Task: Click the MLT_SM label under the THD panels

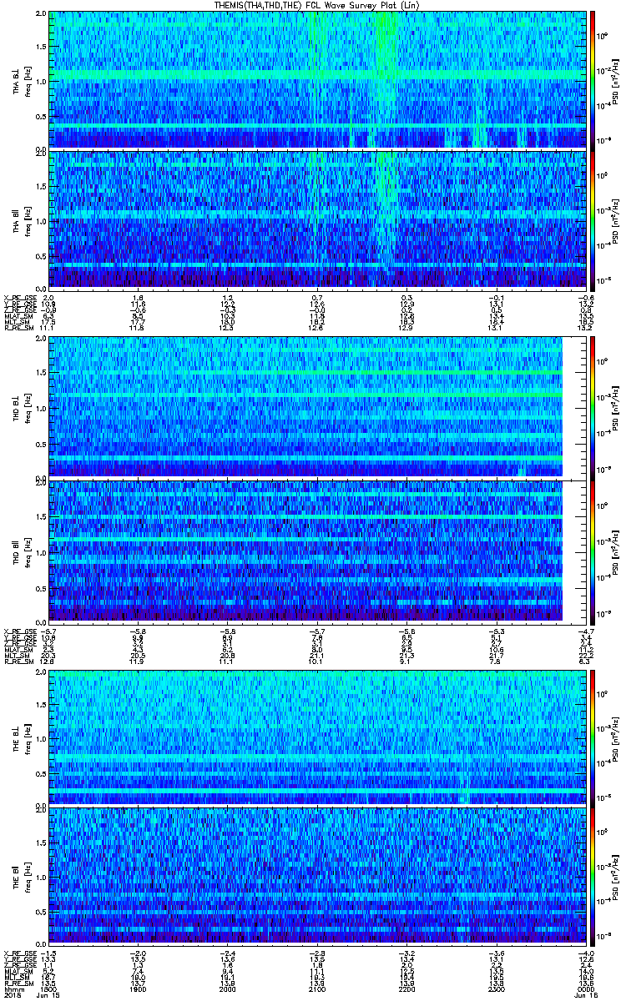Action: click(x=18, y=654)
